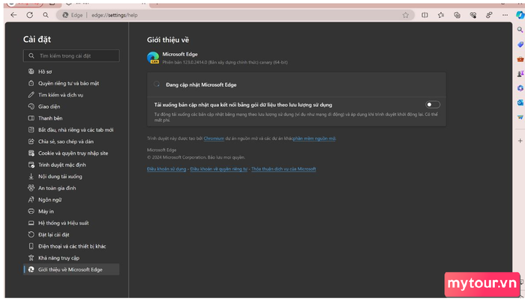Focus the Tìm kiếm trong cài đặt search box
The width and height of the screenshot is (525, 303).
71,56
